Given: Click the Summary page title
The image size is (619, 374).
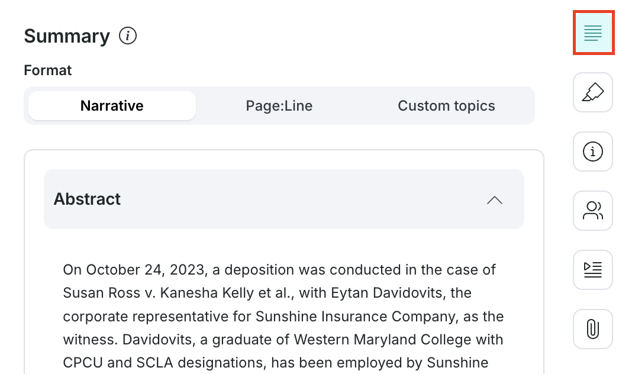Looking at the screenshot, I should (x=67, y=36).
